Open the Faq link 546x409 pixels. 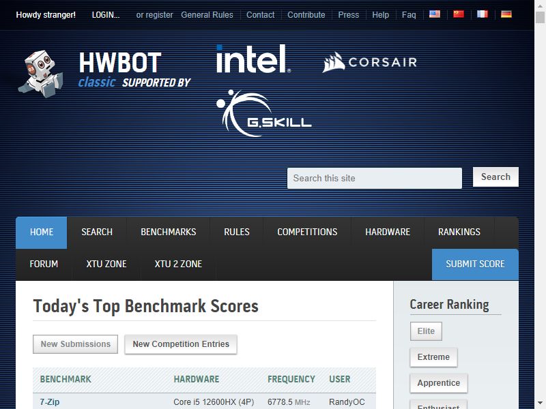tap(409, 15)
